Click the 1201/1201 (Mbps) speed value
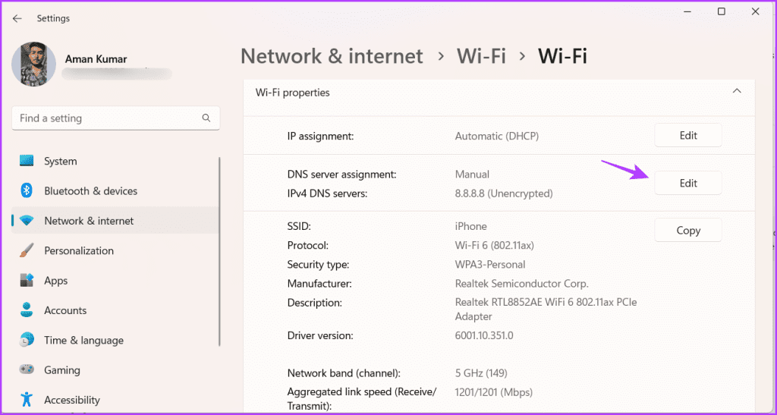Image resolution: width=777 pixels, height=415 pixels. click(493, 392)
